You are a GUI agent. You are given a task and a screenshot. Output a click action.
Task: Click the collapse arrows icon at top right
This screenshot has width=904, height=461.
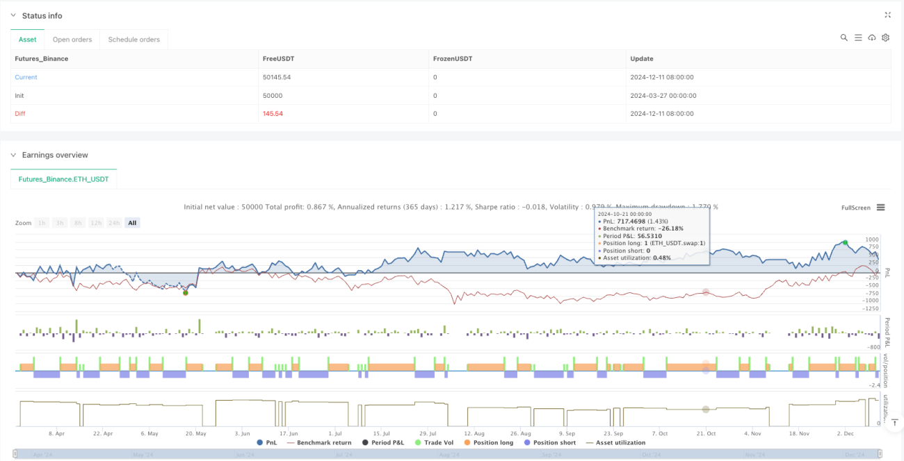click(887, 15)
